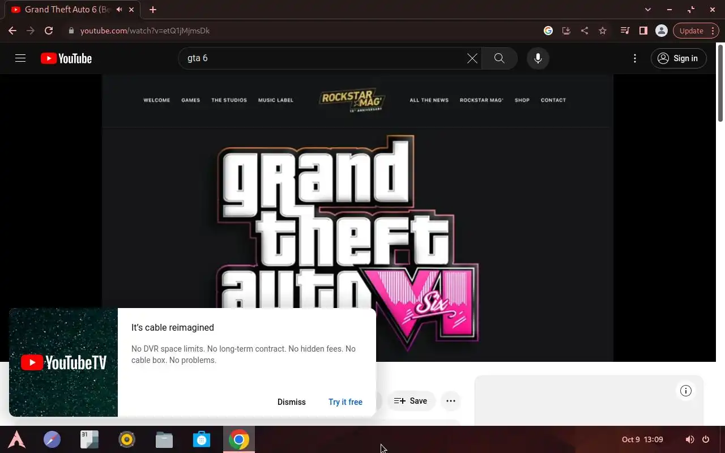Screen dimensions: 725x453
Task: Click the info icon on the right card
Action: click(x=686, y=391)
